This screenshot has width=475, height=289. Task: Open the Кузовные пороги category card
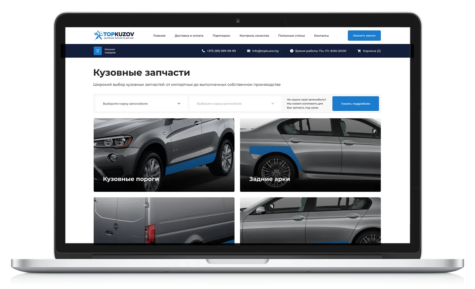coord(164,155)
